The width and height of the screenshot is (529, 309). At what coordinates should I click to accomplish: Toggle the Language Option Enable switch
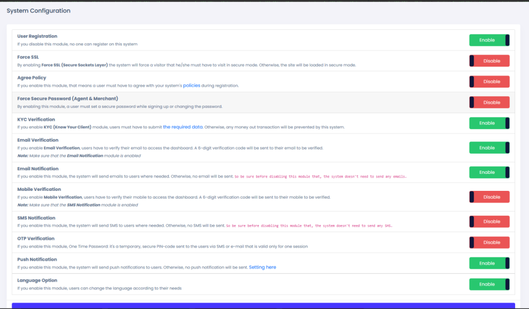pyautogui.click(x=489, y=284)
